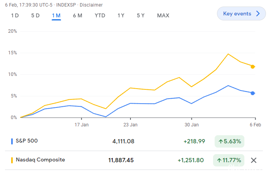Screen dimensions: 271x173
Task: Open the S&P 500 index row
Action: (134, 141)
